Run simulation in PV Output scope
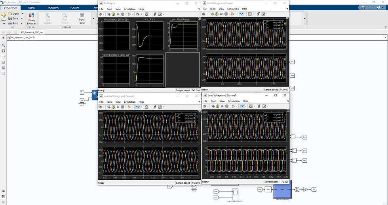Viewport: 388px width, 205px height. [x=113, y=14]
